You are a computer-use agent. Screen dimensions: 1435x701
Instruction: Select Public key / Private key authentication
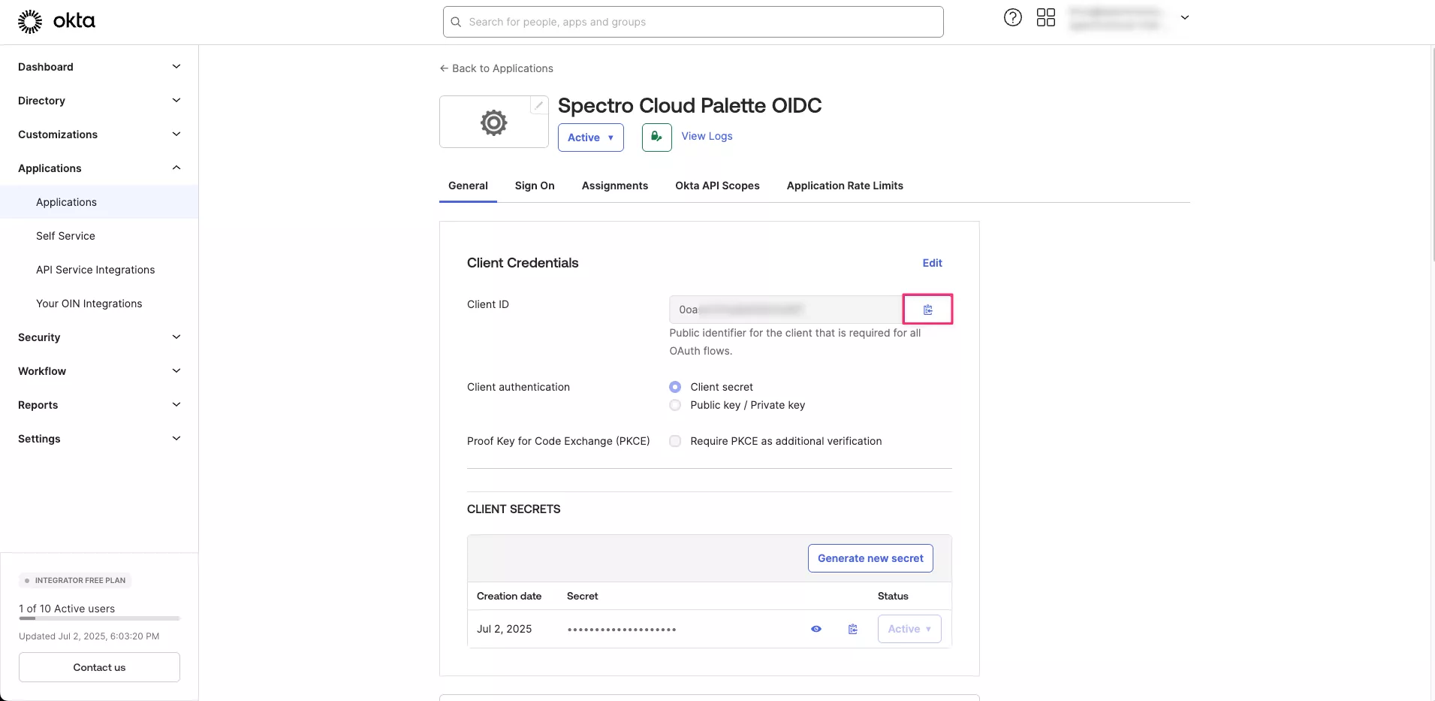(674, 405)
